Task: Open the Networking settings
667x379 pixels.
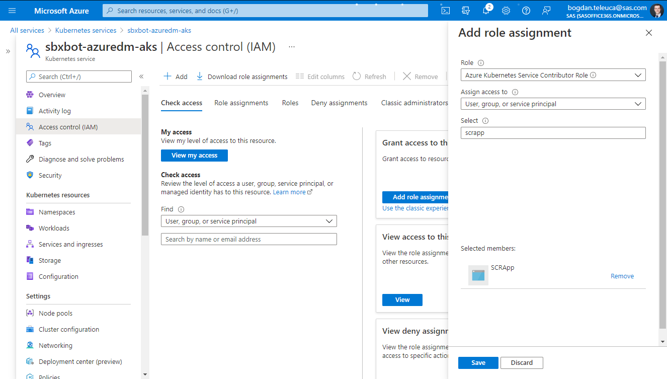Action: click(55, 345)
